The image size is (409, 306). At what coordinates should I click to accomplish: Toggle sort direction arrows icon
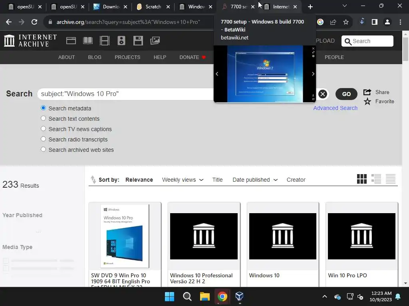tap(93, 180)
